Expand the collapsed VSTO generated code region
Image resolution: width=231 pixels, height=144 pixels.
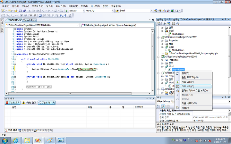(x=15, y=87)
